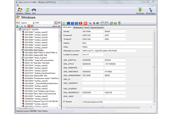
Task: Sort the tree descending Z-A
Action: (x=25, y=26)
